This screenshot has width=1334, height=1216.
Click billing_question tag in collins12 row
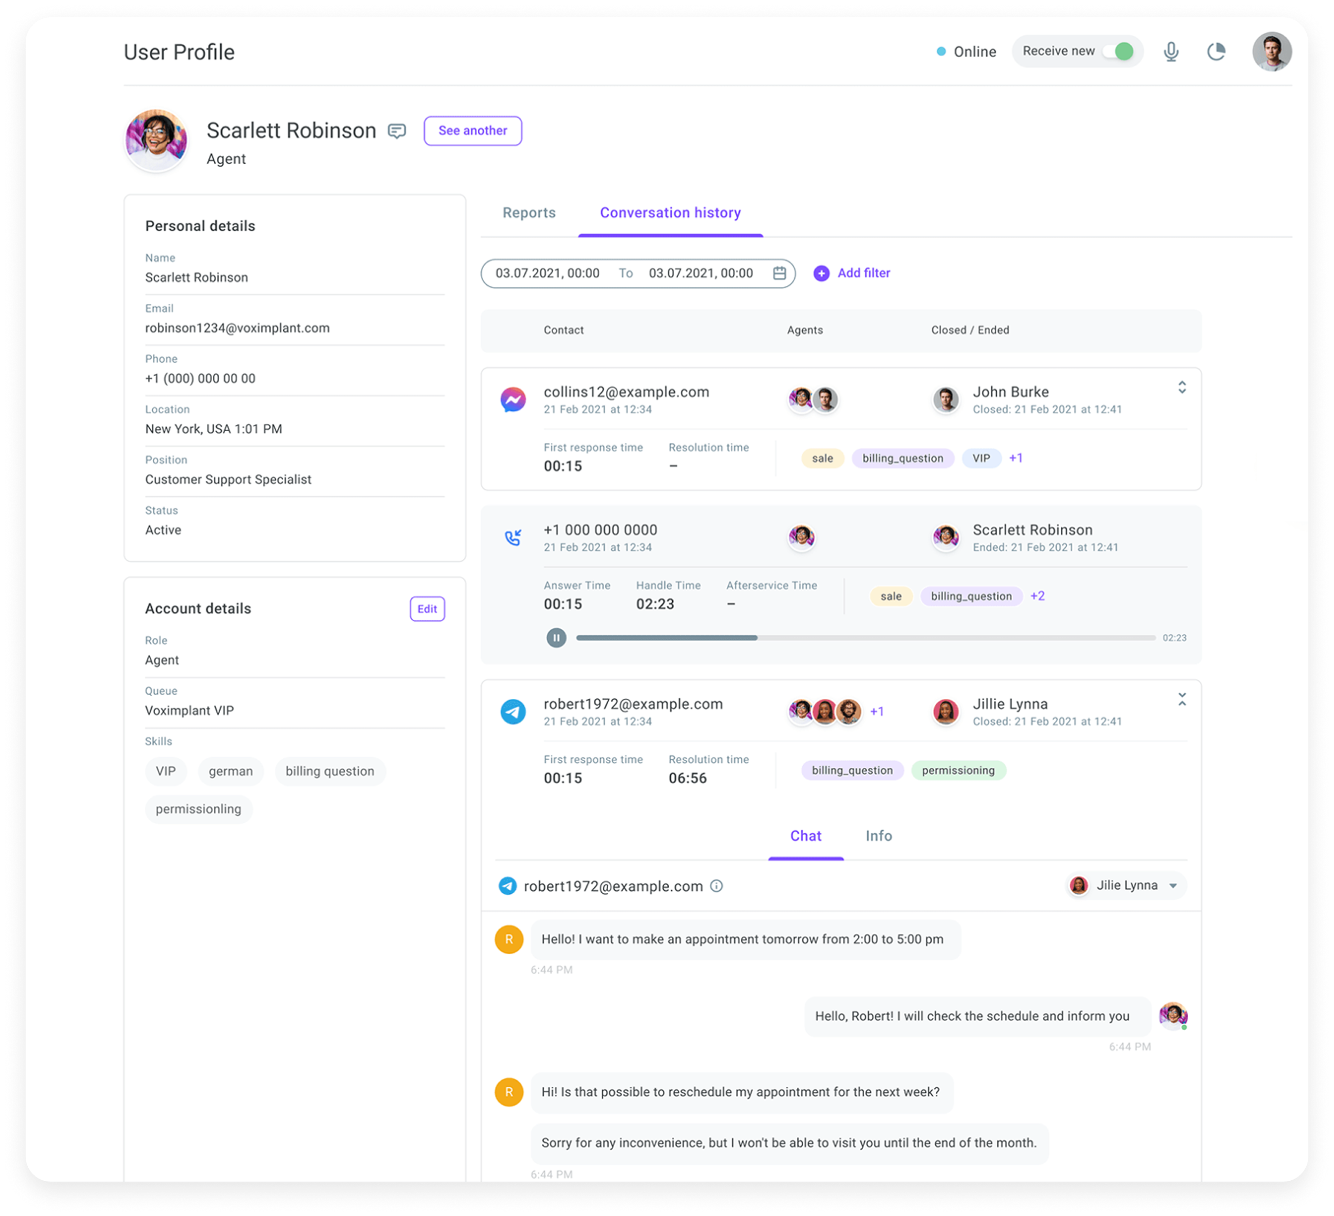tap(902, 458)
